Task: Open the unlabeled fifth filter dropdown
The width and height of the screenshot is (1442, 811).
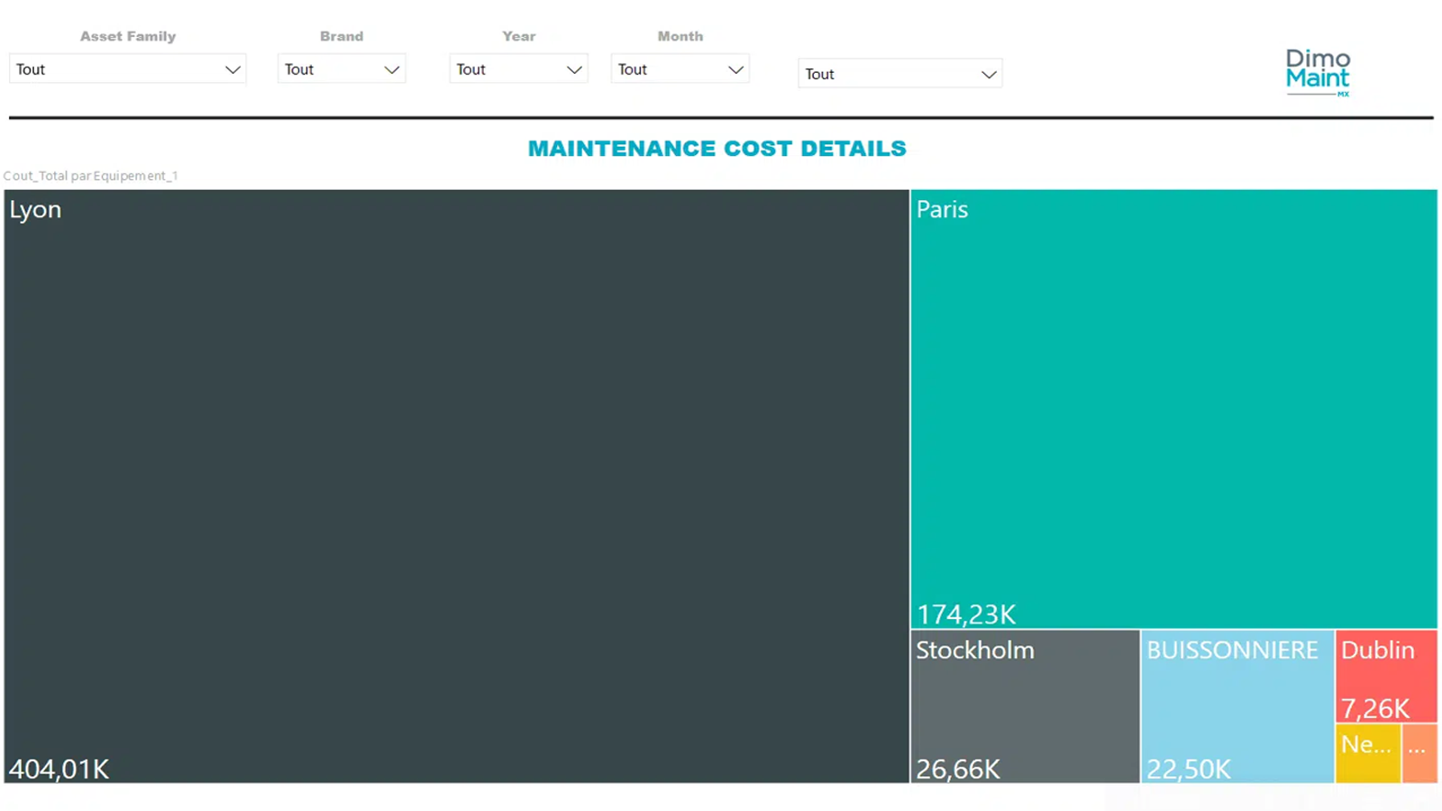Action: (899, 74)
